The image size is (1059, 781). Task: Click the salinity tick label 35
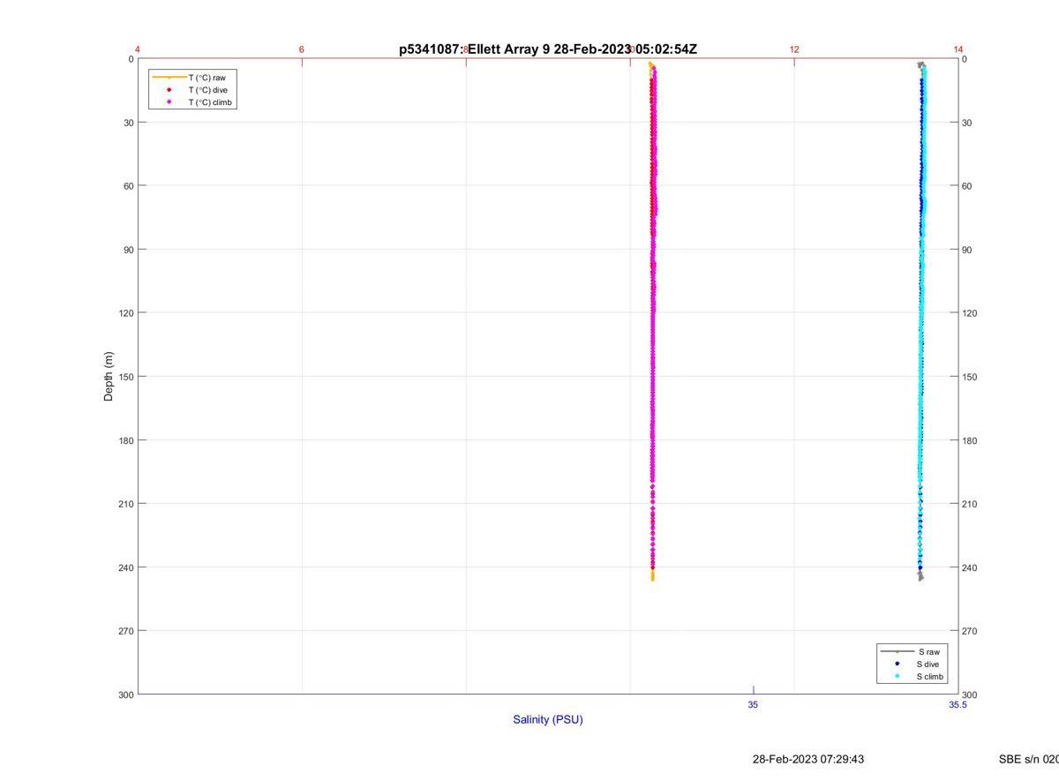click(x=753, y=704)
